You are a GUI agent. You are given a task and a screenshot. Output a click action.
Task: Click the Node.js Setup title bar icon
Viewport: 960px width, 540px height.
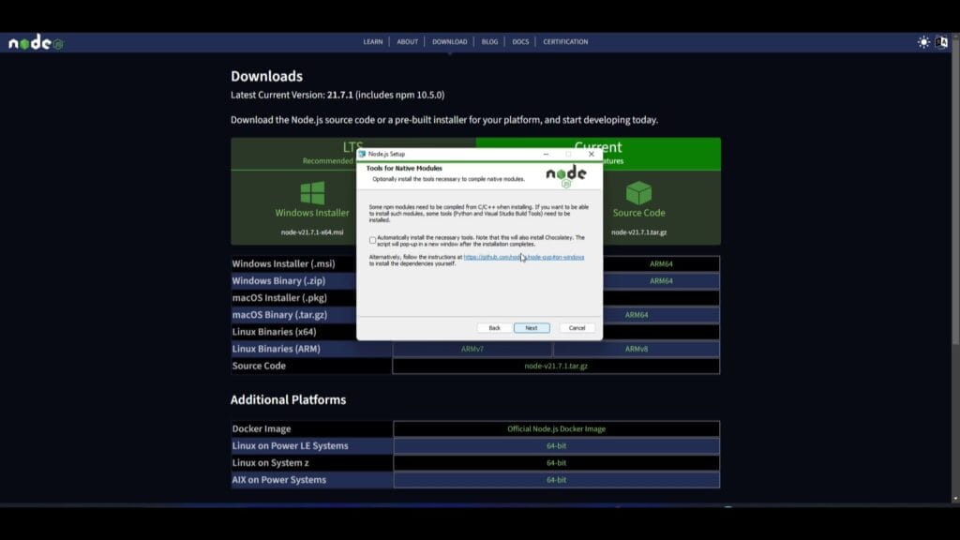click(364, 154)
